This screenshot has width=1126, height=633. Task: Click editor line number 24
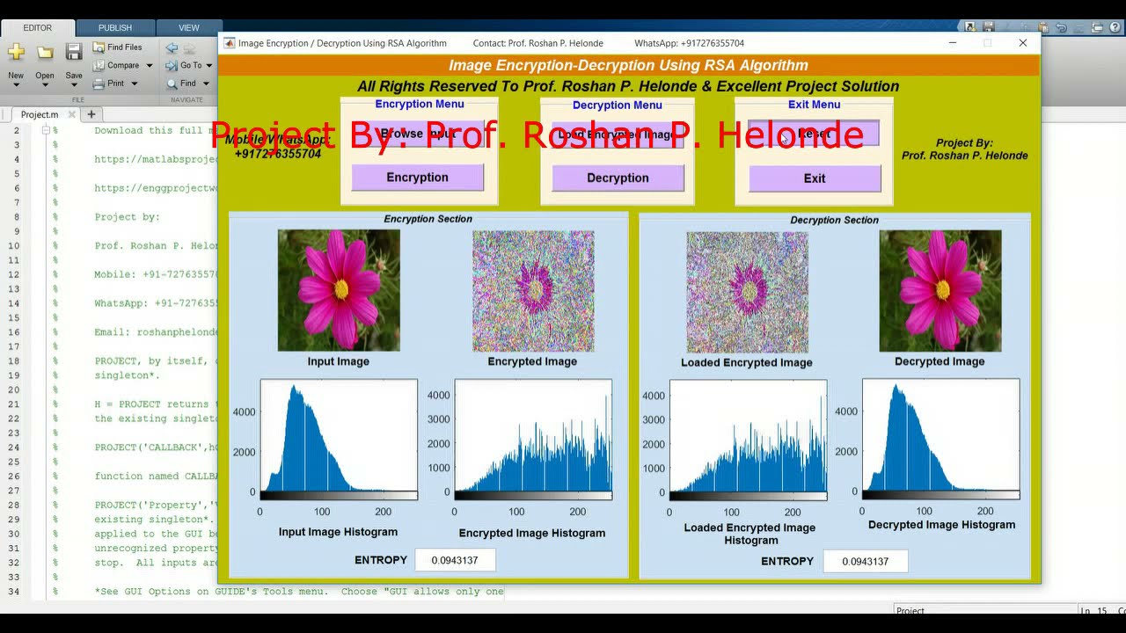(x=14, y=447)
